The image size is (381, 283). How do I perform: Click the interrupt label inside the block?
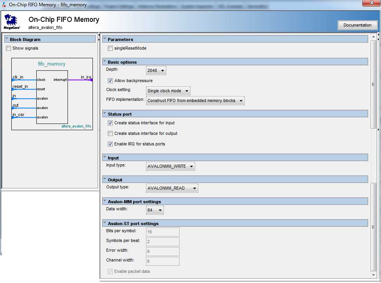pos(60,80)
